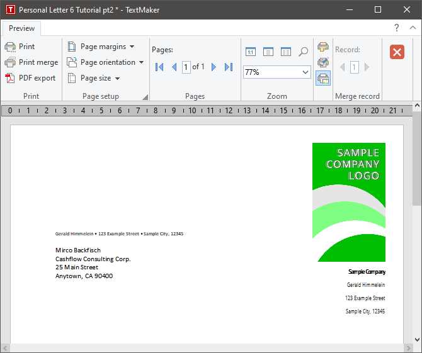422x353 pixels.
Task: Click the page number input field
Action: click(186, 67)
